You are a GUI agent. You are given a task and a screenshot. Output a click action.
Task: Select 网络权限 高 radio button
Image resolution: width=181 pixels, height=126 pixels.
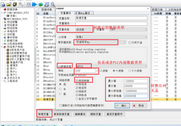60,94
